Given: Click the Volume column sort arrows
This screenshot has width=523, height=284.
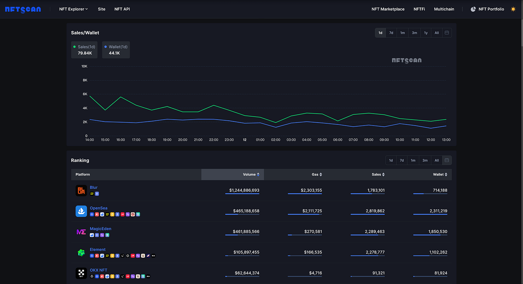Looking at the screenshot, I should [258, 174].
